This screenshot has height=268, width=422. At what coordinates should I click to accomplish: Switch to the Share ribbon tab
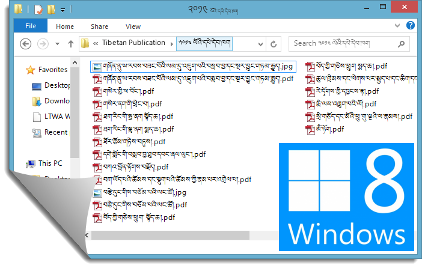(99, 26)
